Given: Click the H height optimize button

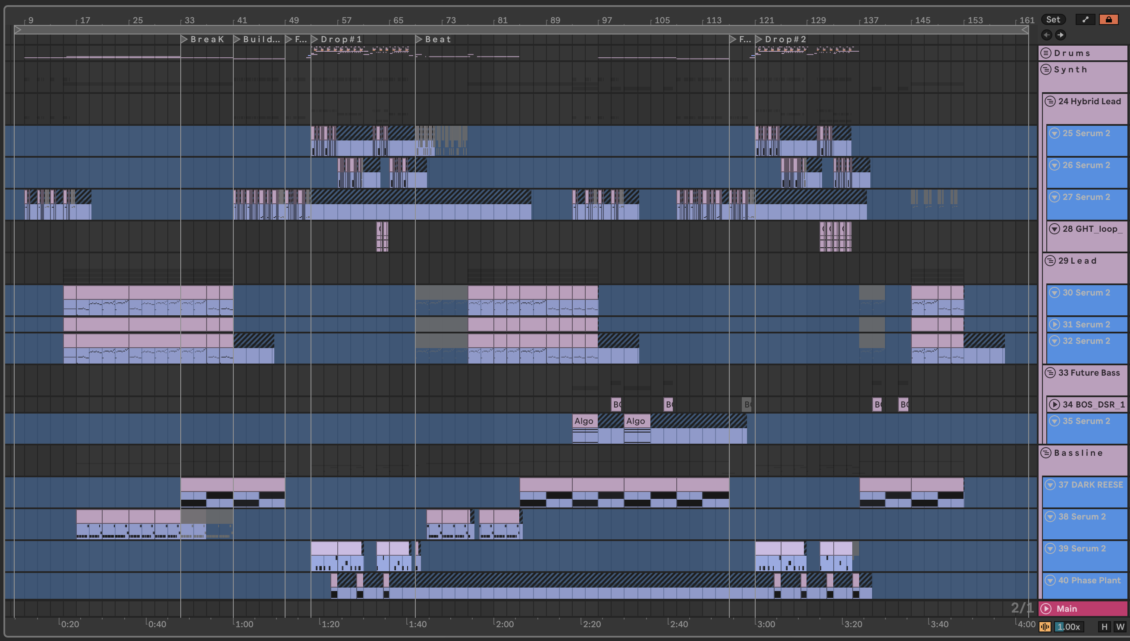Looking at the screenshot, I should point(1104,627).
